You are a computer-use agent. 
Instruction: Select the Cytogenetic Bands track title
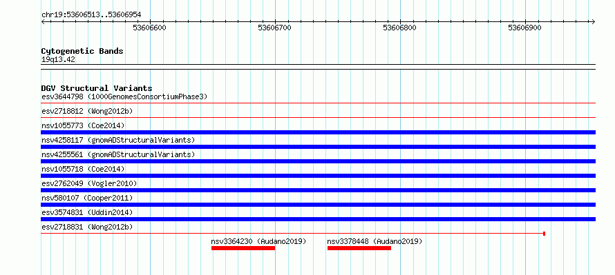click(82, 51)
